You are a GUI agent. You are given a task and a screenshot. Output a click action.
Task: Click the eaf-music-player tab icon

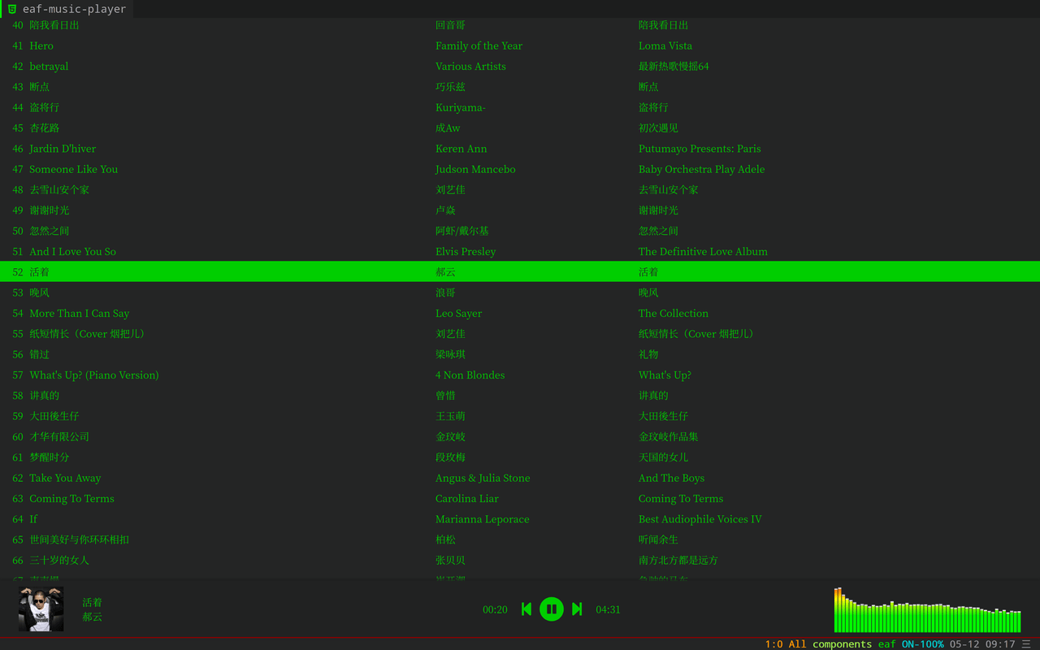coord(11,9)
